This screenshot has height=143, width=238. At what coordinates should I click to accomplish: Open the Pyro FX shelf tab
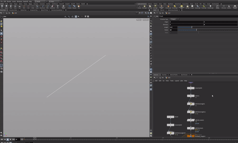click(196, 4)
